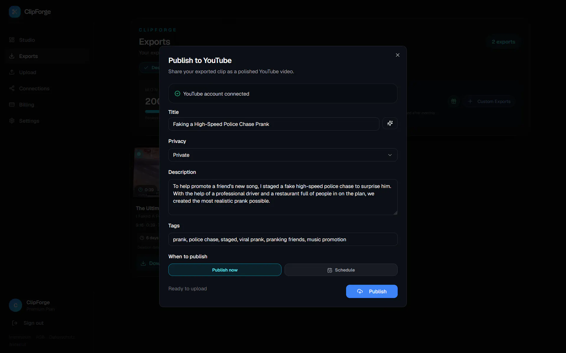Click the 2 exports badge
This screenshot has height=353, width=566.
[504, 42]
